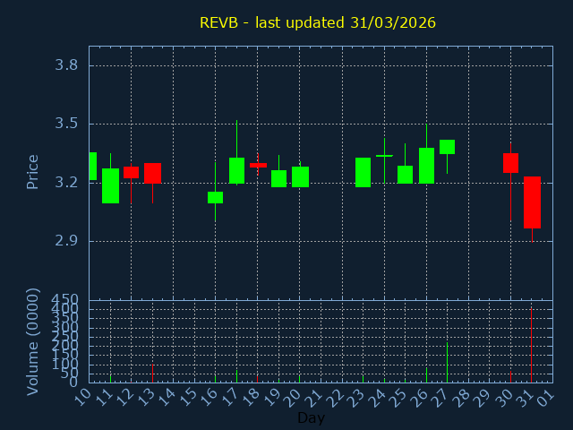Click the green candlestick for day 26
Image resolution: width=573 pixels, height=430 pixels.
pyautogui.click(x=426, y=166)
